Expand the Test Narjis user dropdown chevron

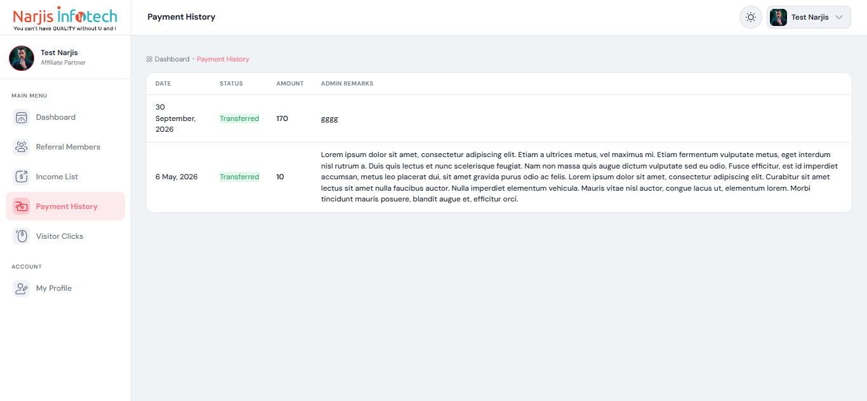839,17
